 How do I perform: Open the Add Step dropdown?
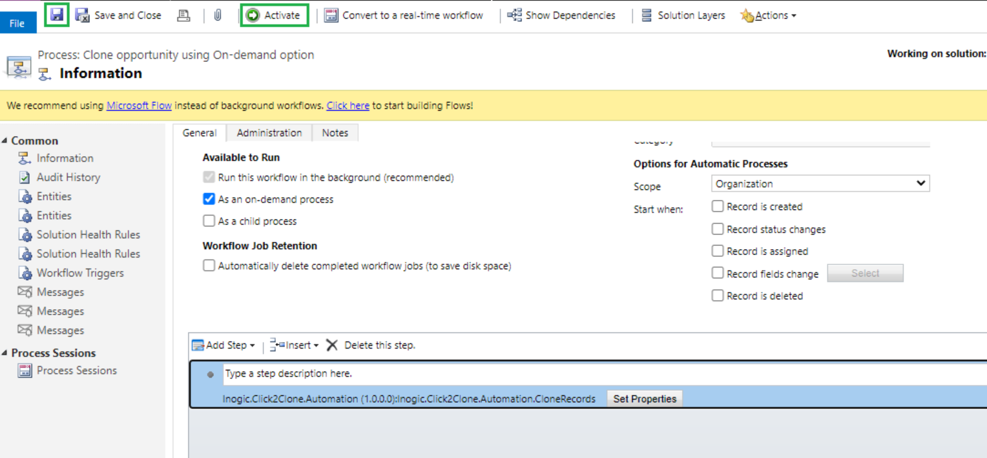(224, 345)
